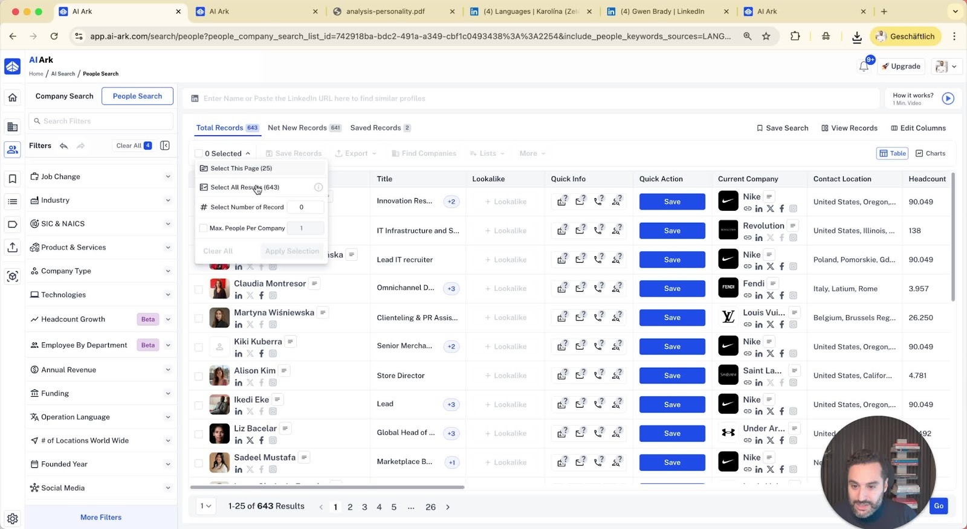This screenshot has height=529, width=967.
Task: Click the upload icon in left sidebar
Action: pos(13,247)
